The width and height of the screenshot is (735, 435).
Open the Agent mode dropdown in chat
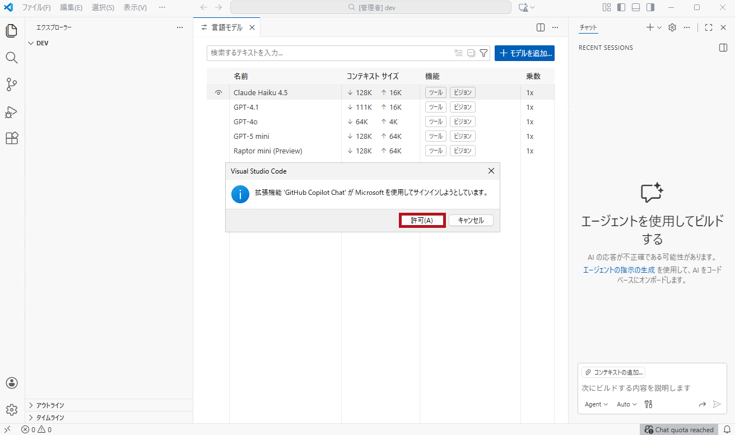point(595,404)
